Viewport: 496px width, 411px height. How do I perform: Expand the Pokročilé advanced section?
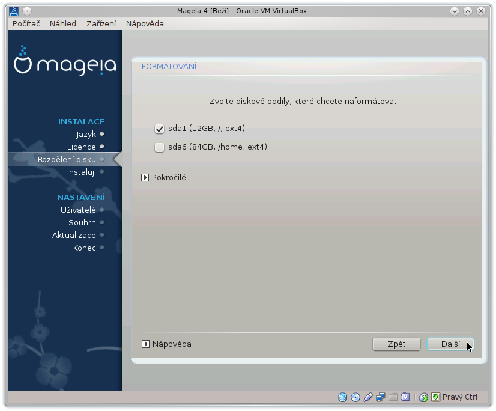(145, 178)
